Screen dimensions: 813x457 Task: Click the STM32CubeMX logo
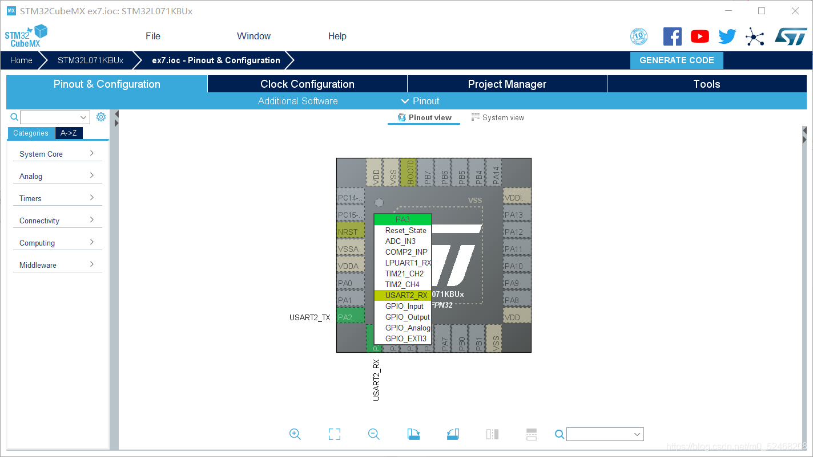pyautogui.click(x=26, y=36)
